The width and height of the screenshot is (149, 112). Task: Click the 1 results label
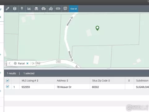11,73
